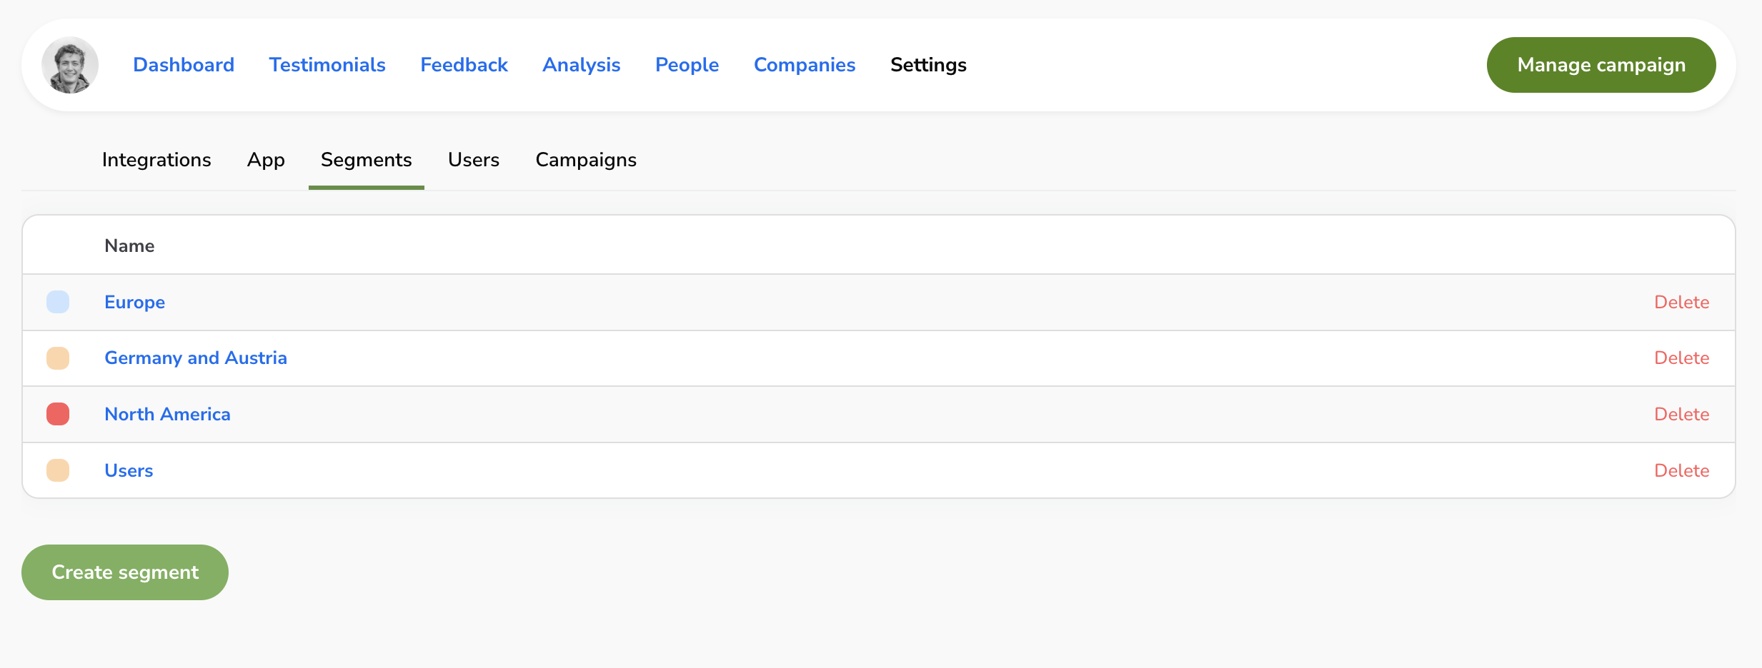
Task: Click the light blue Europe color swatch
Action: [58, 302]
